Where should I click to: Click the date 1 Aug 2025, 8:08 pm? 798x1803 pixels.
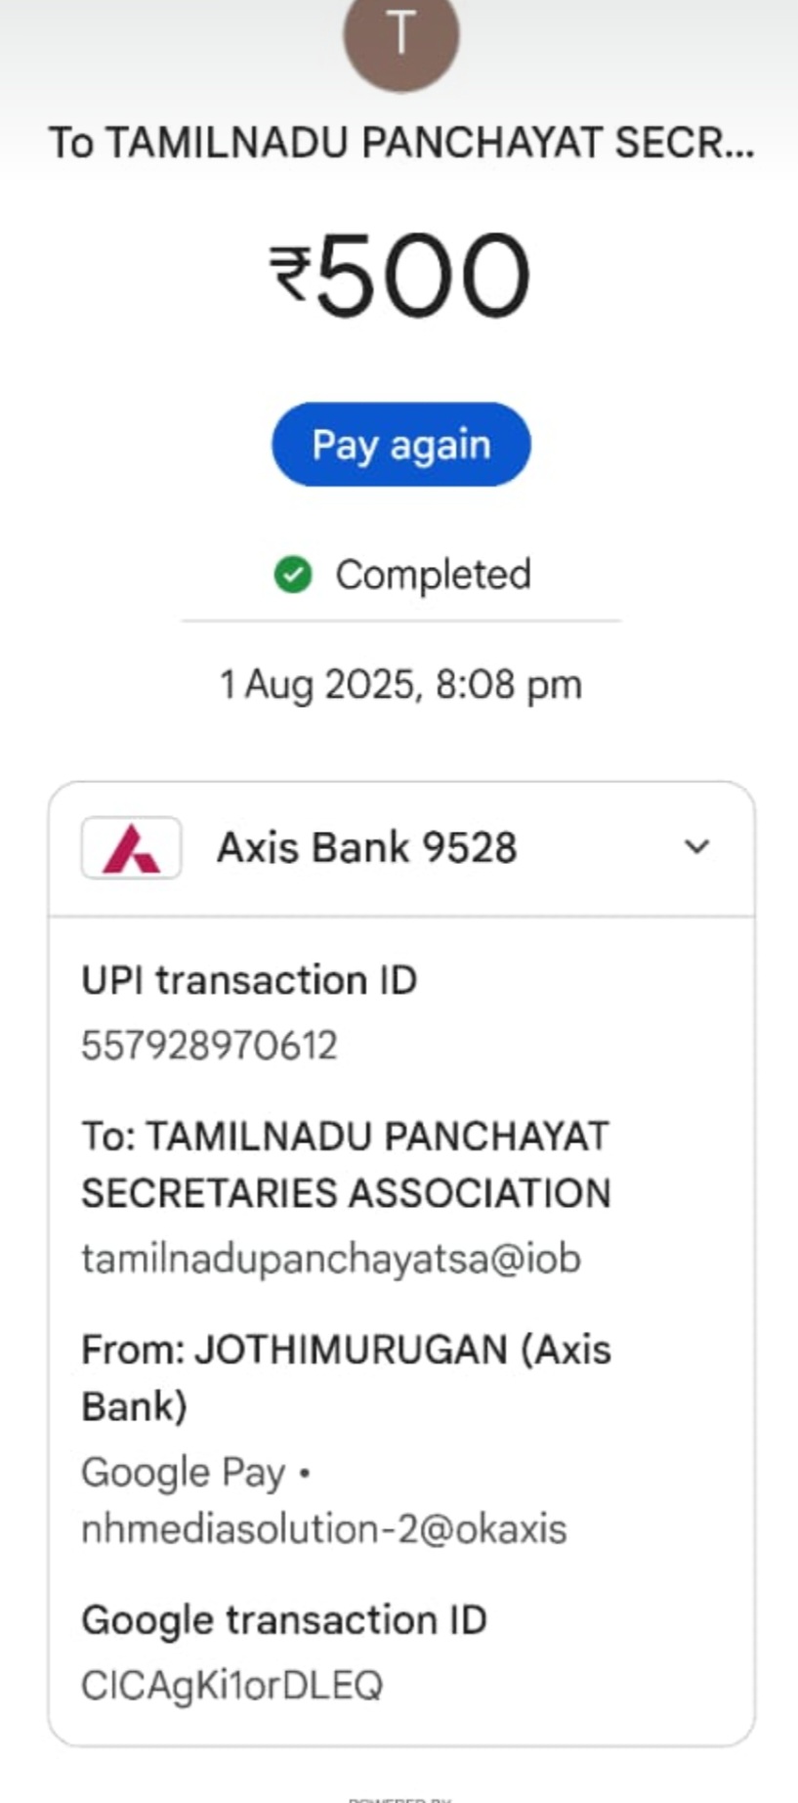click(400, 684)
